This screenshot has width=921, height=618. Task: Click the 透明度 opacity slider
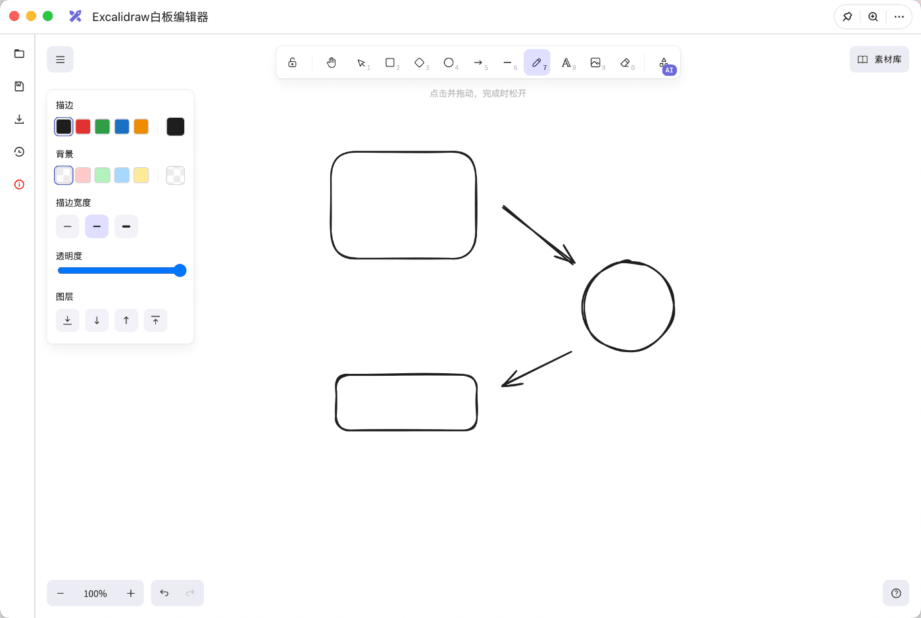click(122, 270)
